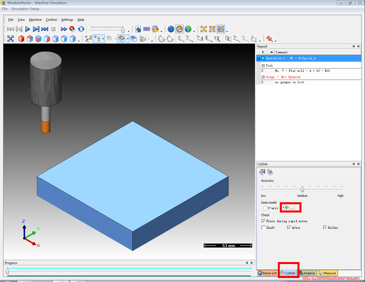Click the red pushpin icon
This screenshot has width=365, height=282.
[269, 39]
